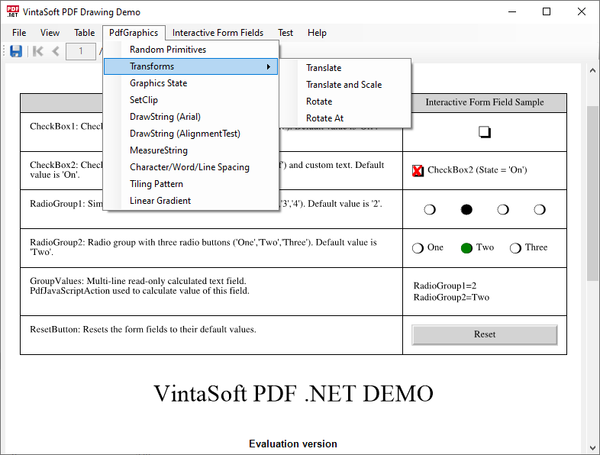The height and width of the screenshot is (455, 600).
Task: Click the page number input field
Action: point(80,51)
